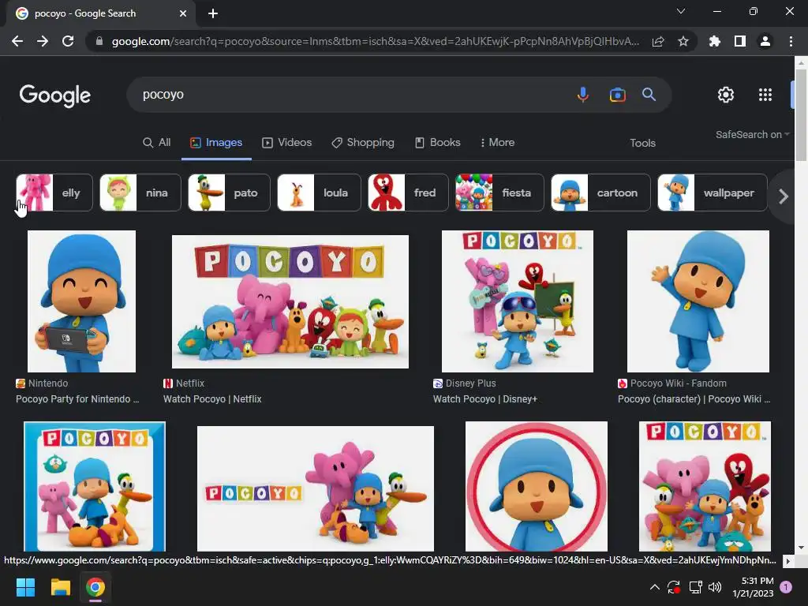The height and width of the screenshot is (606, 808).
Task: Open the Disney Plus Pocoyo image
Action: 518,301
